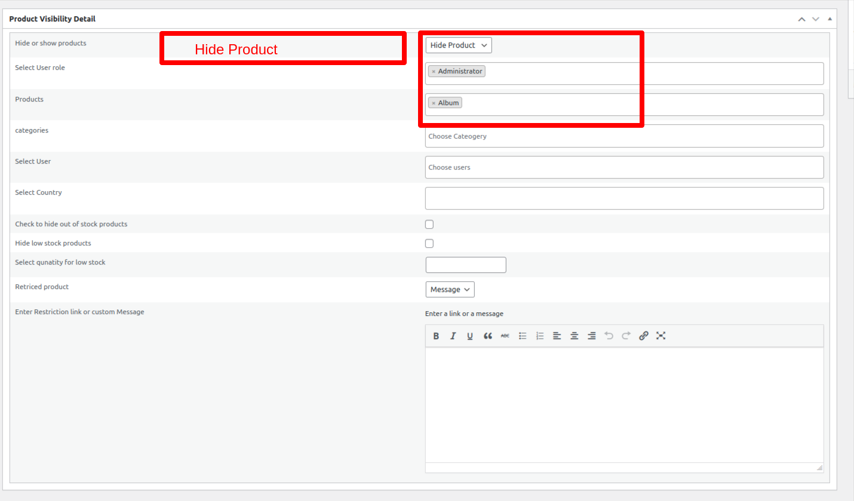Open fullscreen editor mode
The height and width of the screenshot is (501, 854).
661,336
